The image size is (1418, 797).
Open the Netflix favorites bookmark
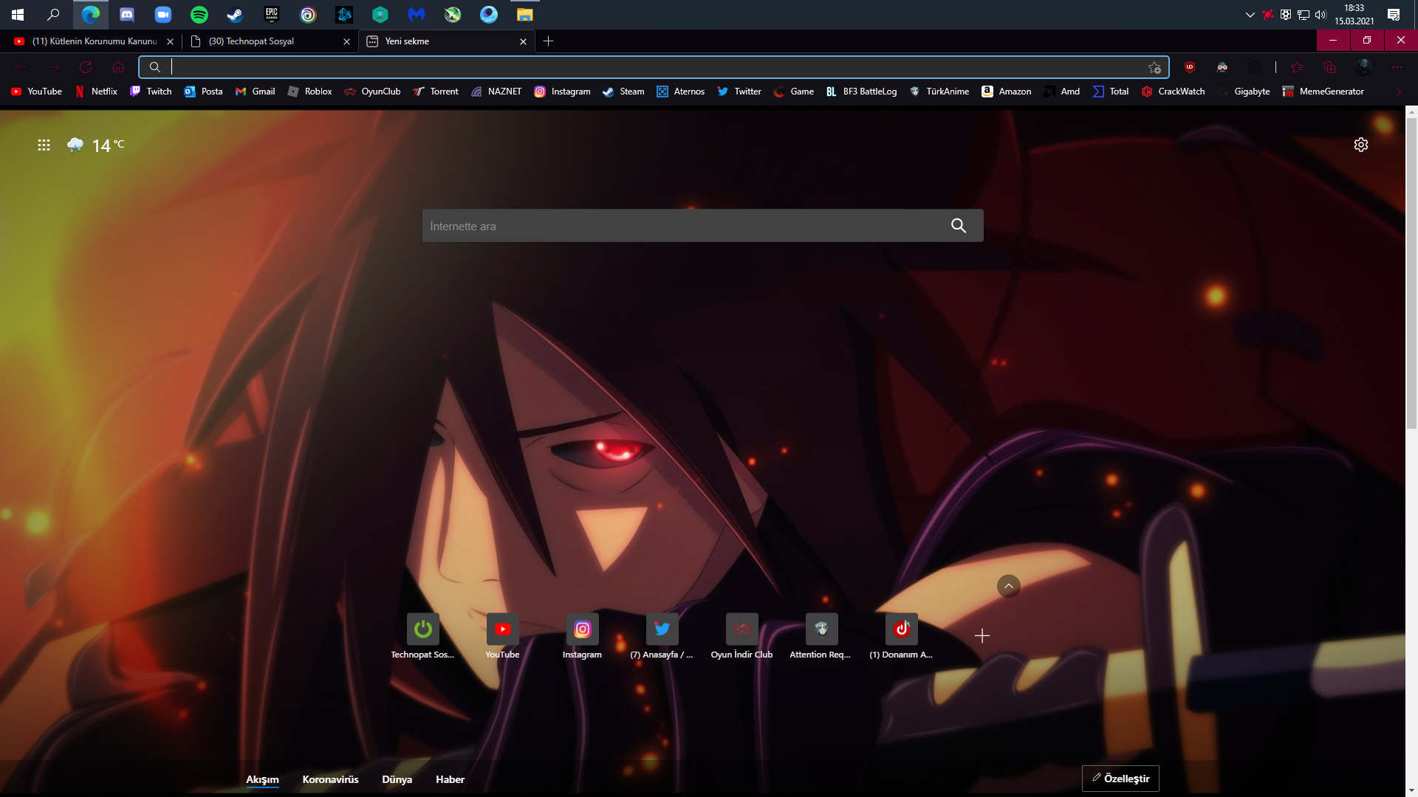(x=97, y=92)
